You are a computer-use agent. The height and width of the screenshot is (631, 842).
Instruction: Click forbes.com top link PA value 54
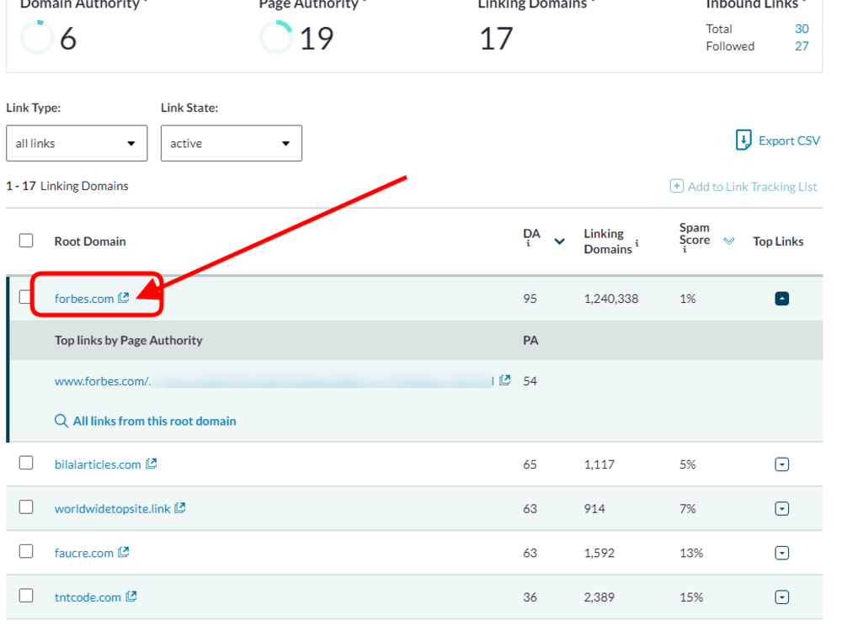tap(530, 381)
